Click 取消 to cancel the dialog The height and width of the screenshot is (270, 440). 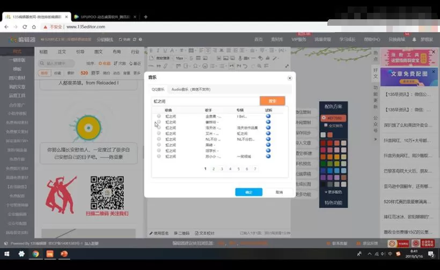[x=279, y=192]
